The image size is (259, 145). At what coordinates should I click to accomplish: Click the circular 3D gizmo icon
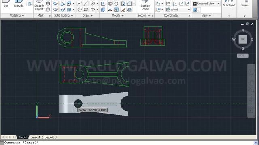point(110,4)
